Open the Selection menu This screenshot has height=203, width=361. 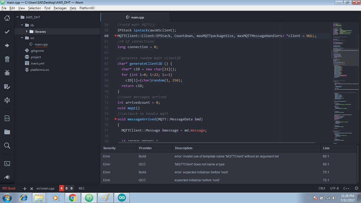point(35,8)
